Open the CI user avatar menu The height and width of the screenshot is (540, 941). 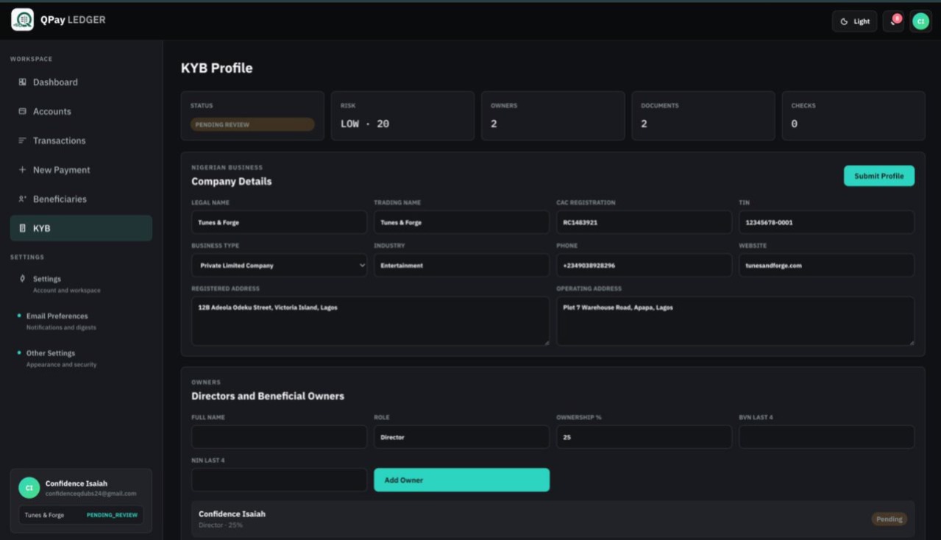point(920,21)
